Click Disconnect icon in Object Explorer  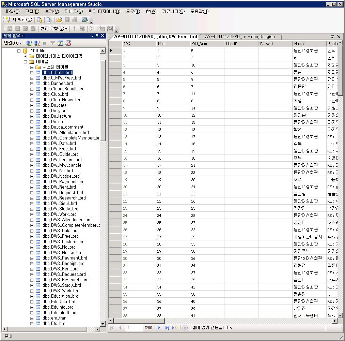click(x=37, y=43)
